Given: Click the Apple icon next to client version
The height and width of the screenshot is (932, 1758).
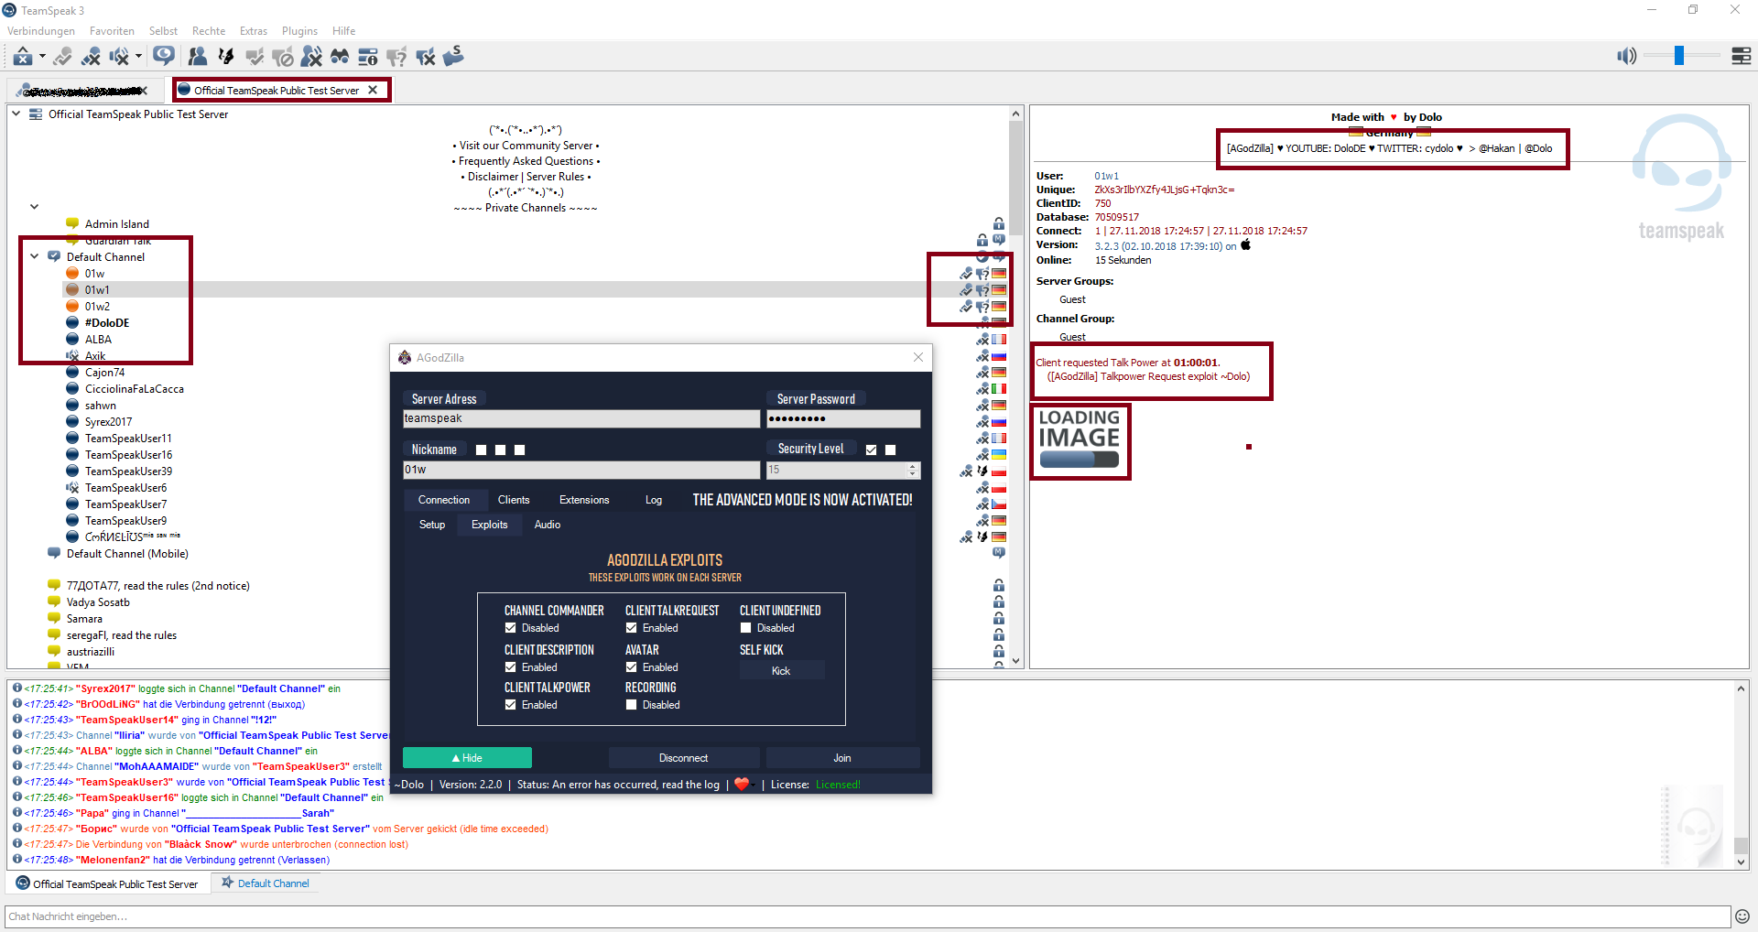Looking at the screenshot, I should point(1245,245).
